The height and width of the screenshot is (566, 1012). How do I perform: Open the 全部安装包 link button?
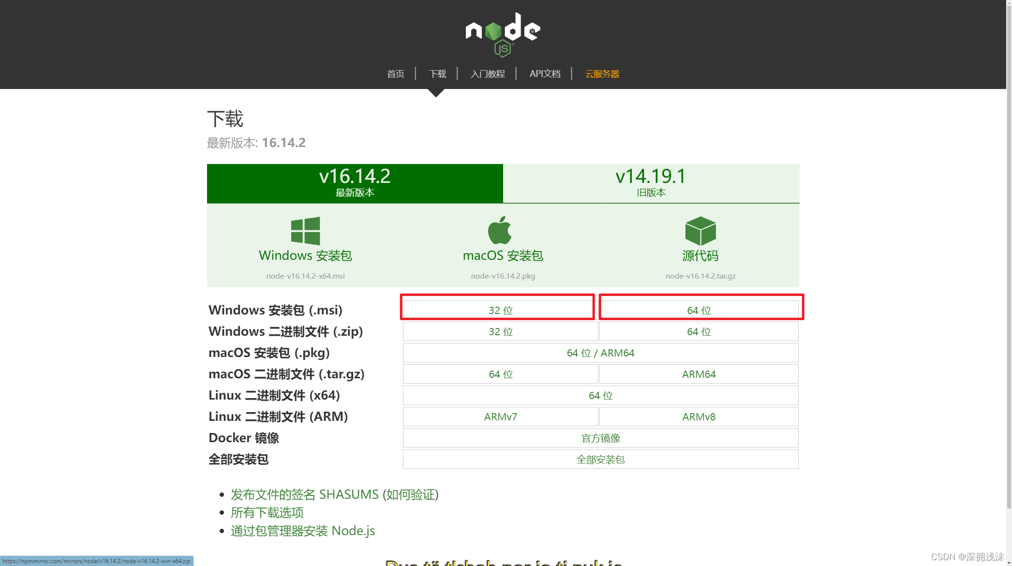tap(600, 459)
